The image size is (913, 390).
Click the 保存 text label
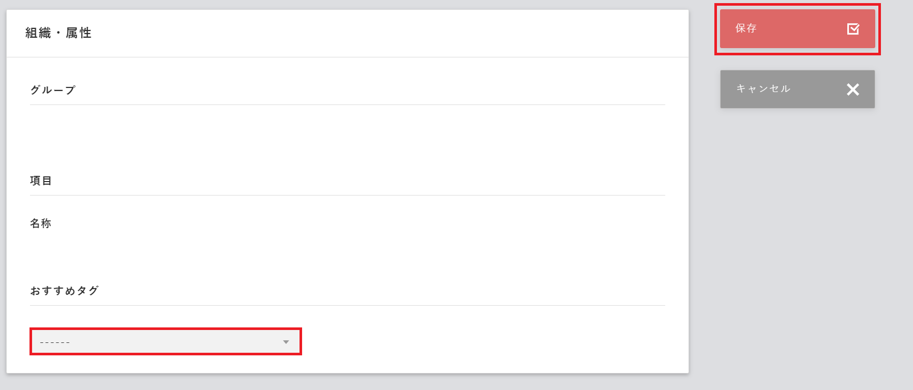pos(746,28)
